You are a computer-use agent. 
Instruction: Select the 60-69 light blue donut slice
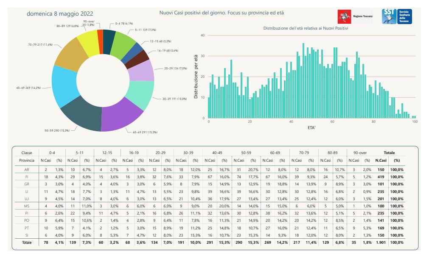click(64, 85)
